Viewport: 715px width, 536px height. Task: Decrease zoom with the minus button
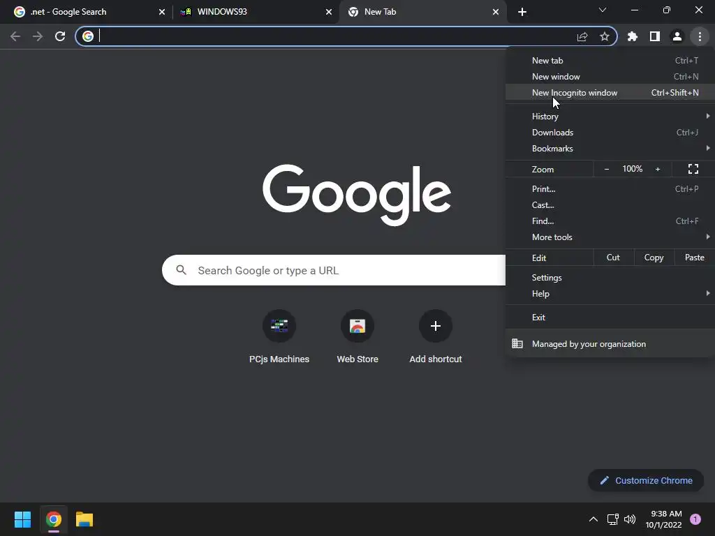pos(607,169)
